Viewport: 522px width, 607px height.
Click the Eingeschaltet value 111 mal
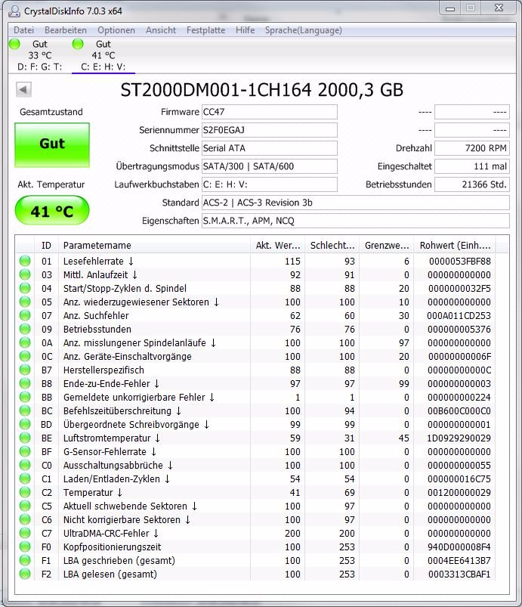[x=472, y=166]
